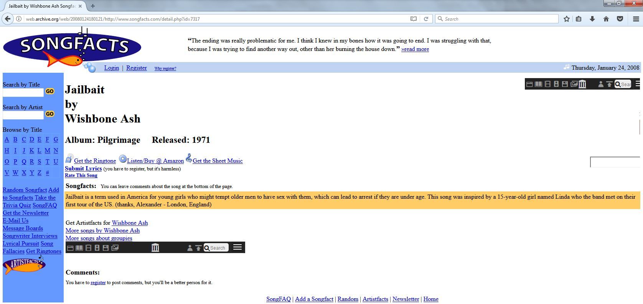643x304 pixels.
Task: Click the Firefox Search box
Action: [x=497, y=19]
